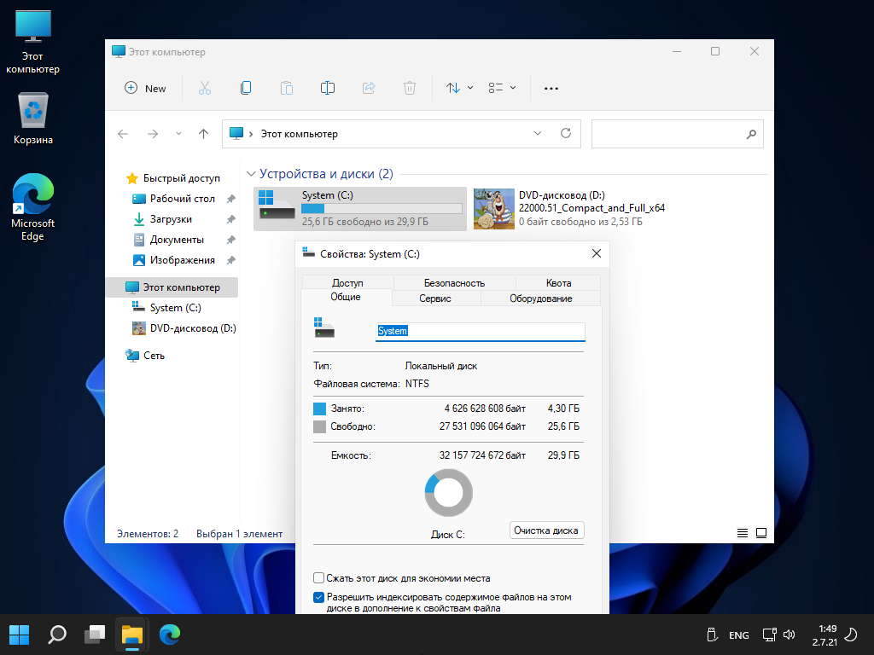This screenshot has height=655, width=874.
Task: Switch to the Безопасность tab
Action: point(454,283)
